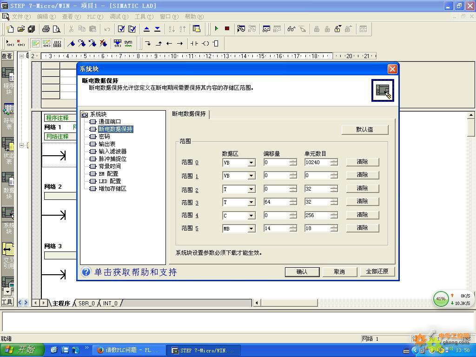Open the 编辑 menu
The height and width of the screenshot is (357, 476).
click(x=46, y=16)
